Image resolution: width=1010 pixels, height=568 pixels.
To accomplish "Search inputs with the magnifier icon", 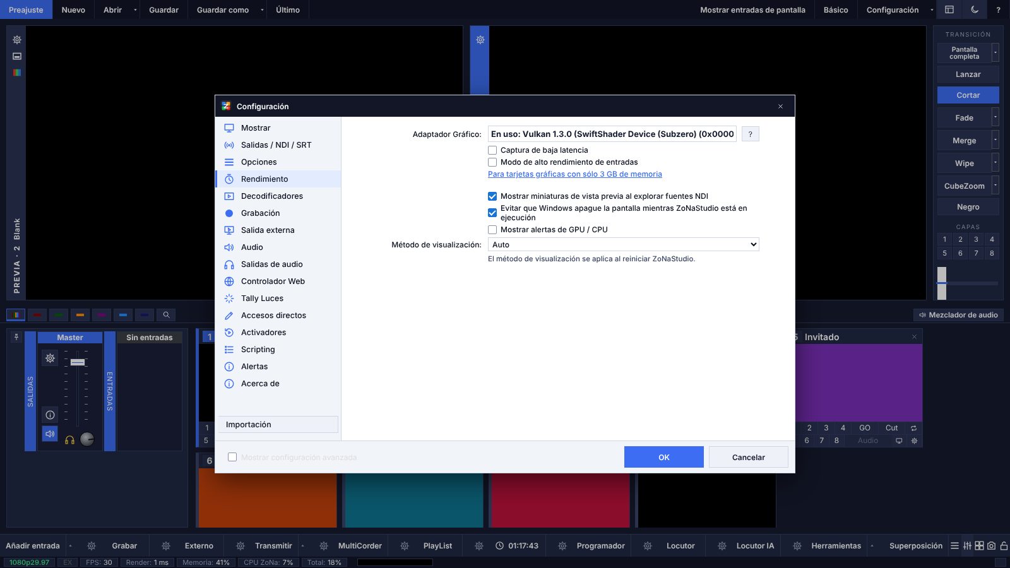I will [x=166, y=314].
